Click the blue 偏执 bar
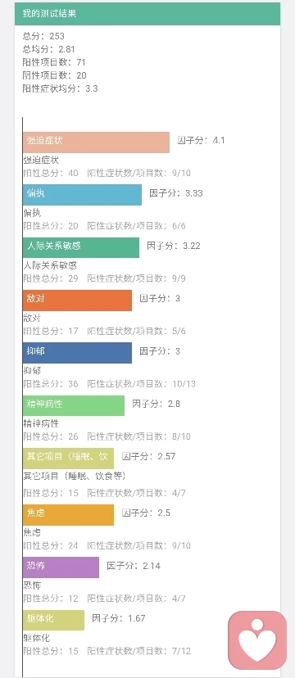This screenshot has height=678, width=295. pos(82,195)
